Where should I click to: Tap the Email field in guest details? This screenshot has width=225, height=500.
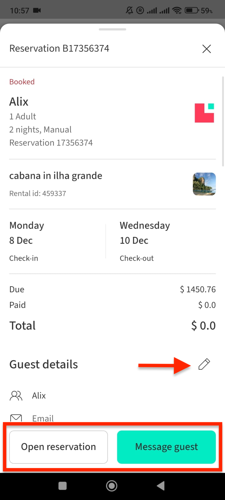(x=43, y=418)
